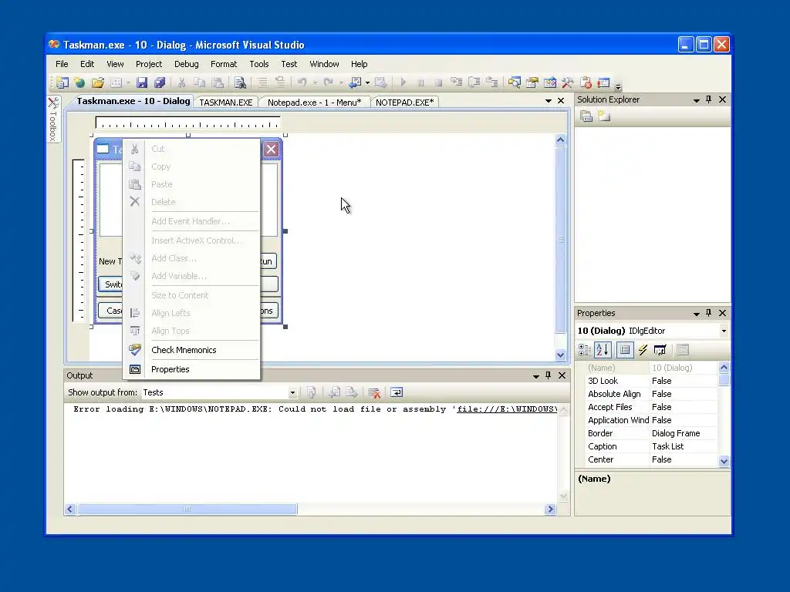Open the Debug menu
The image size is (790, 592).
[187, 64]
